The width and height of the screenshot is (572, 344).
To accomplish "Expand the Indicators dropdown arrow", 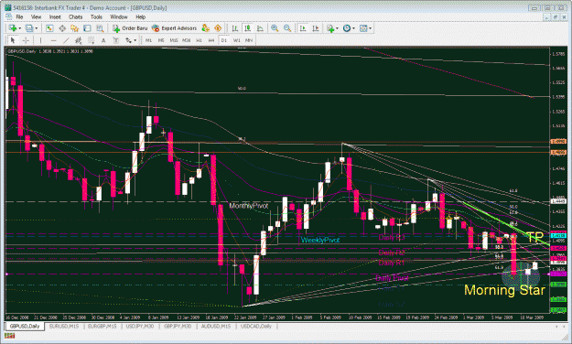I will (337, 28).
